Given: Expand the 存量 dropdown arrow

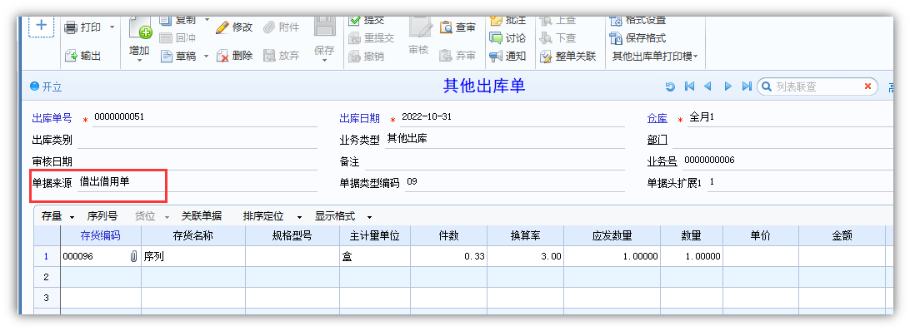Looking at the screenshot, I should [x=72, y=217].
